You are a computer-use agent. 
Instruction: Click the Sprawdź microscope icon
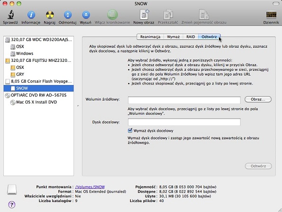[11, 15]
